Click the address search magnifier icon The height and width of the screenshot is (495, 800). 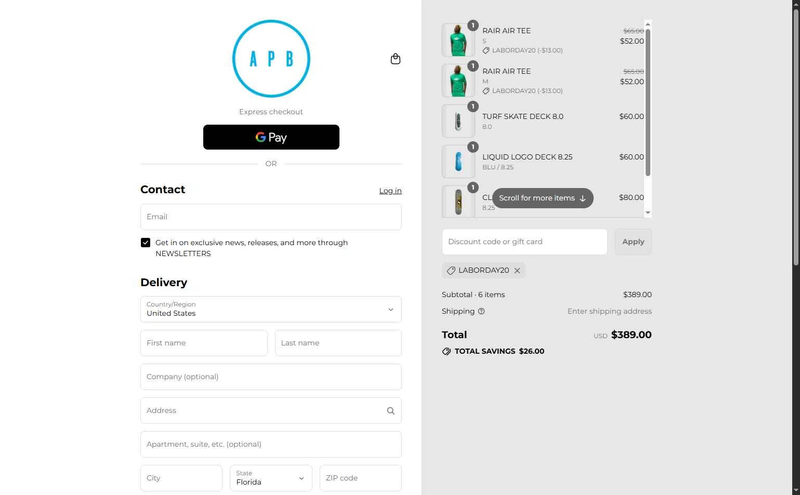(x=391, y=411)
